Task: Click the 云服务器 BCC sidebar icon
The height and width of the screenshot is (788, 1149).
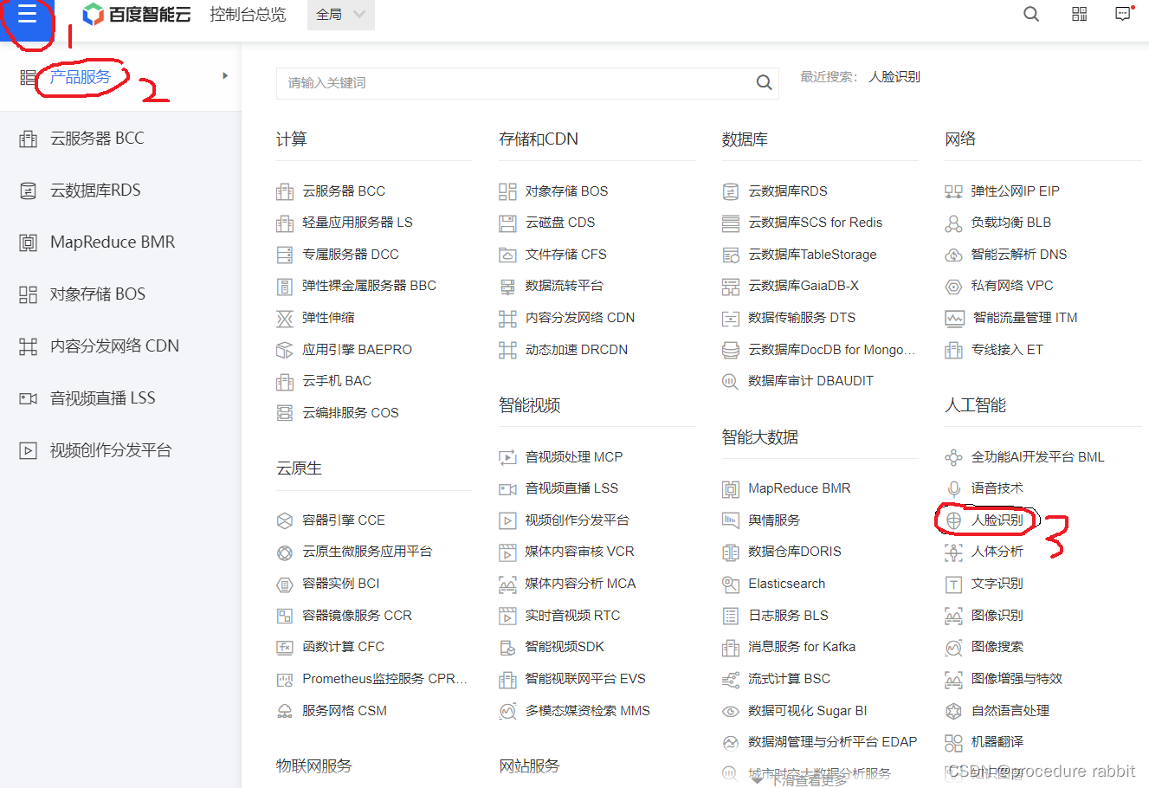Action: pyautogui.click(x=29, y=139)
